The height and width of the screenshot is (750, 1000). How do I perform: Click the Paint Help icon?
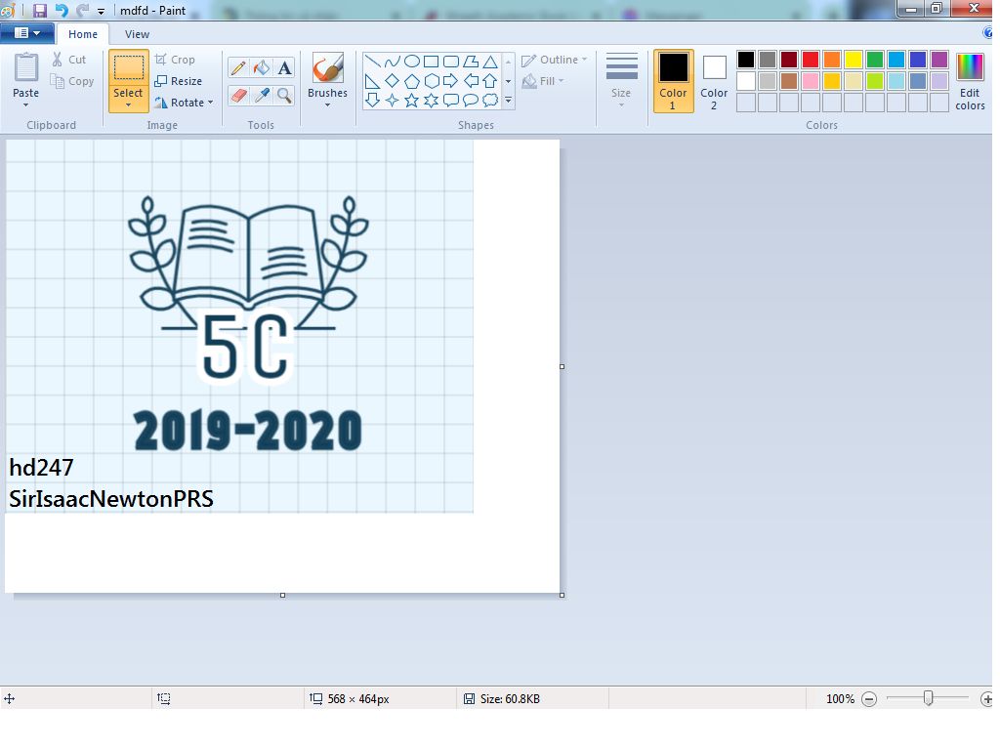[988, 33]
